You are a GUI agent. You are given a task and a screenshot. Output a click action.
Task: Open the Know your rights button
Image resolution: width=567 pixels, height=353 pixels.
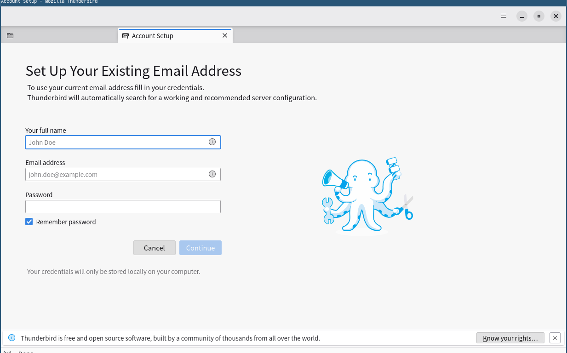(x=510, y=338)
